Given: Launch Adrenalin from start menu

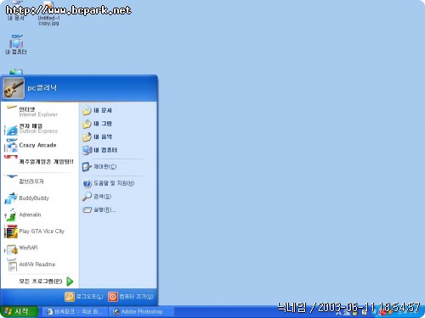Looking at the screenshot, I should point(40,215).
